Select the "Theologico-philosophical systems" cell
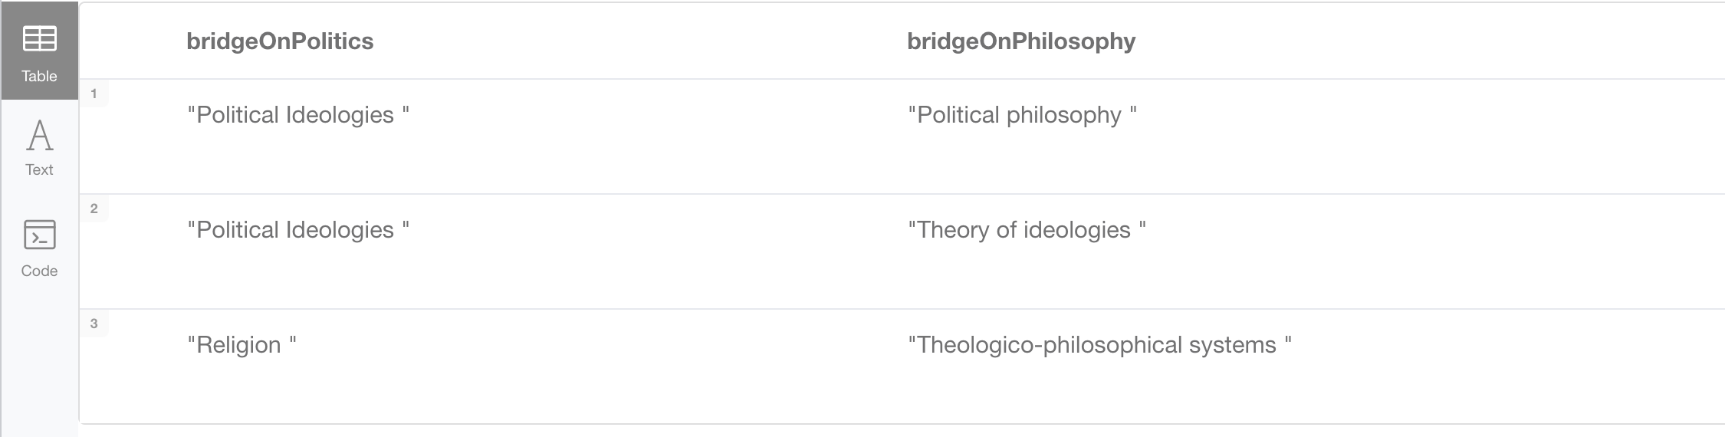Viewport: 1725px width, 437px height. coord(1099,345)
